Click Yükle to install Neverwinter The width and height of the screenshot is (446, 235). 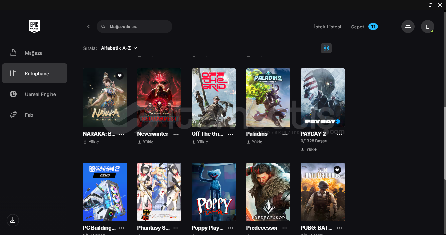(146, 142)
